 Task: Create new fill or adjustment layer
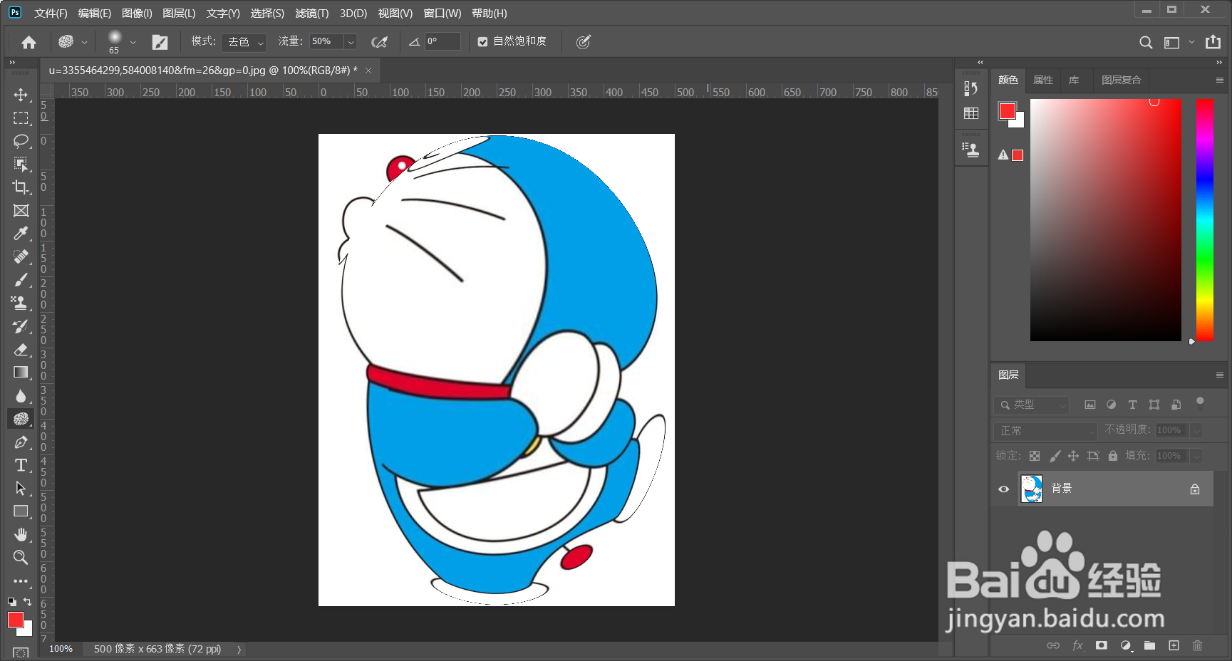(x=1126, y=645)
